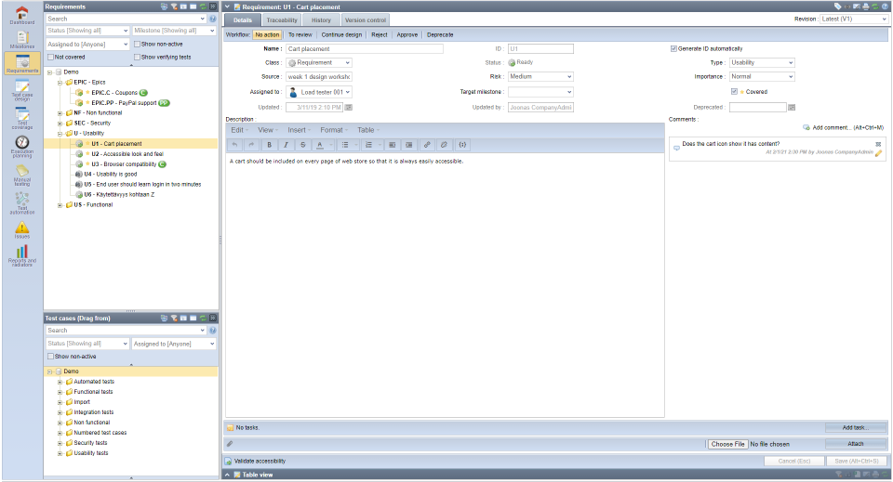Open the Format menu in editor
893x482 pixels.
[333, 130]
